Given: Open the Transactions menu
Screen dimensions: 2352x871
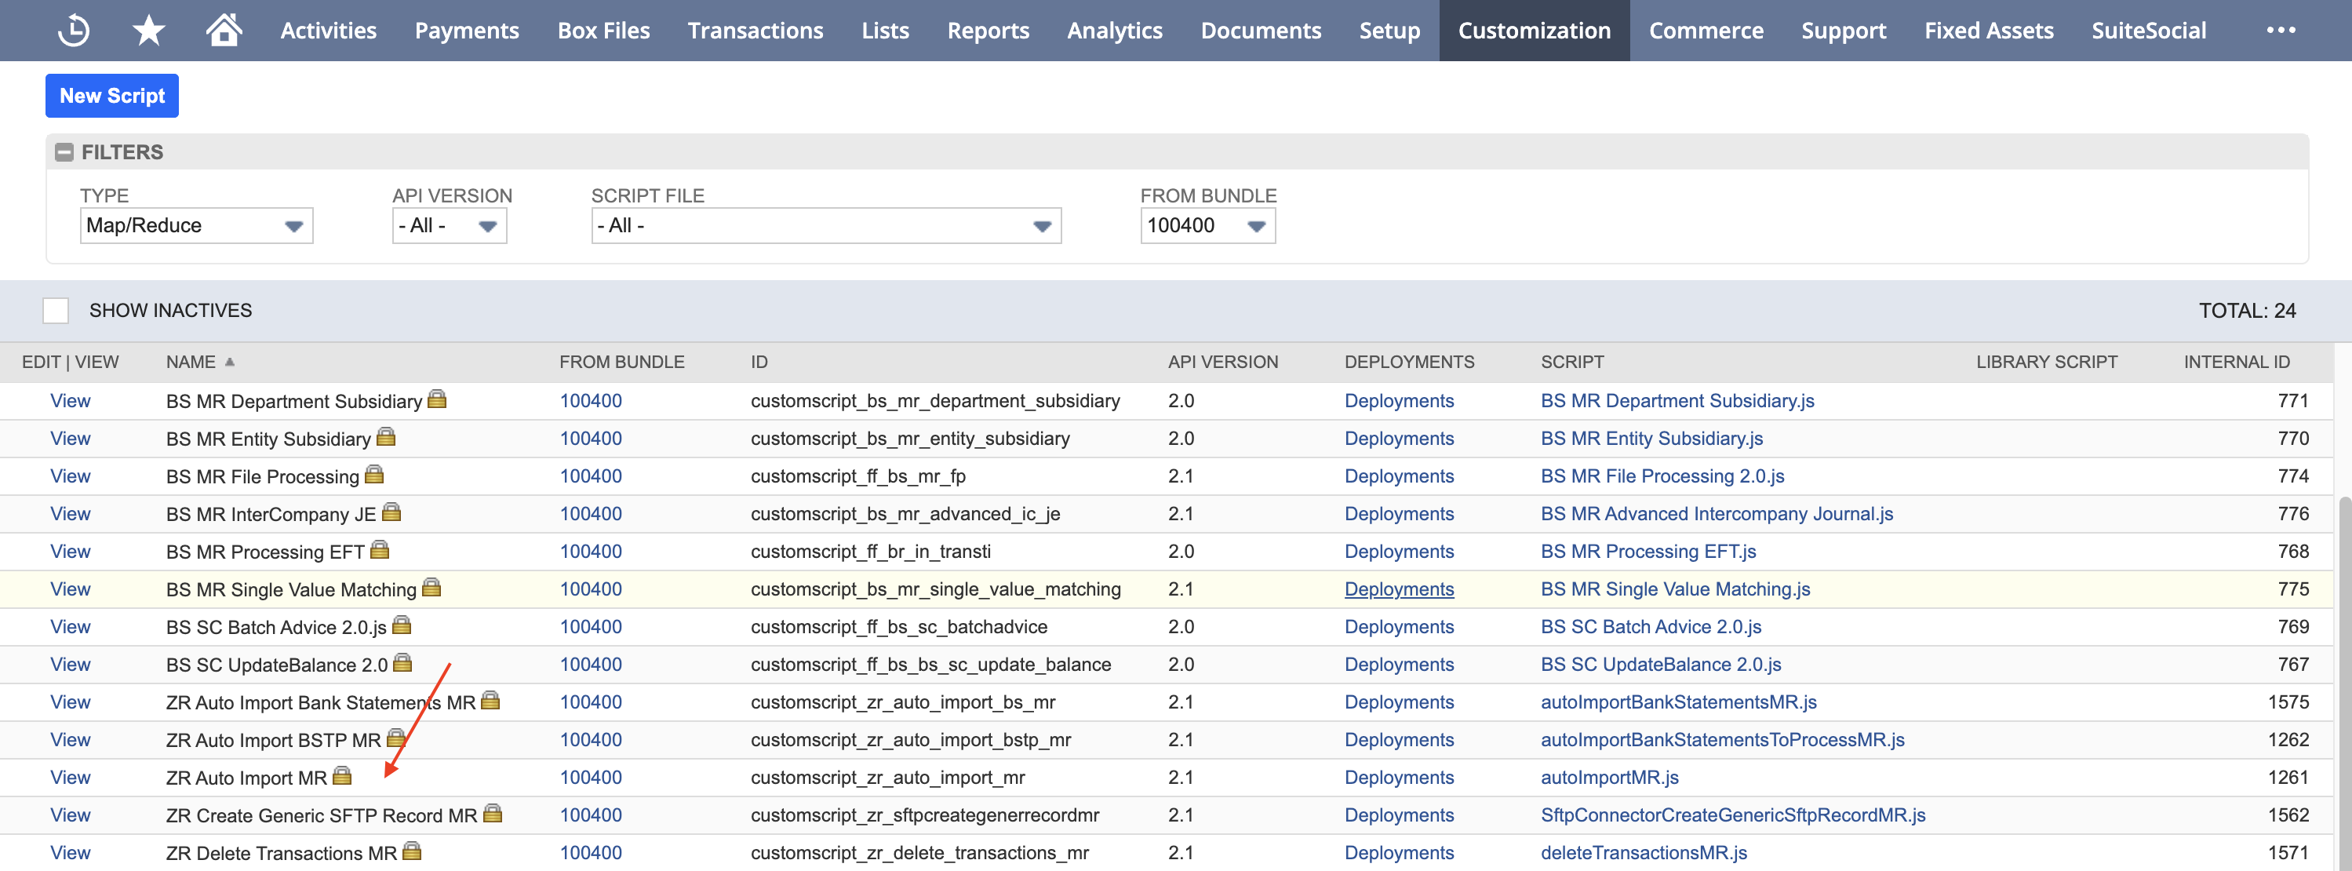Looking at the screenshot, I should pos(755,30).
